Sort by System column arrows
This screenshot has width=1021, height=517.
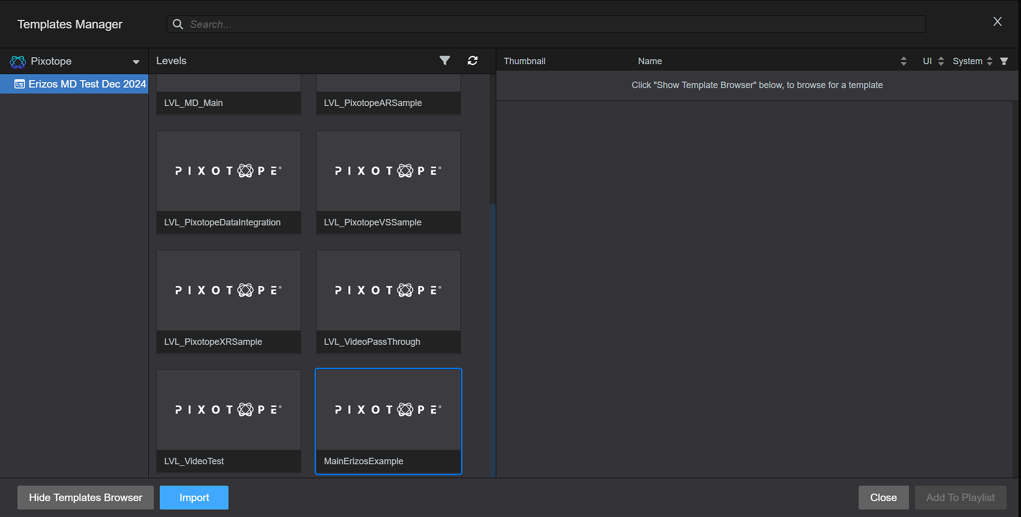pos(990,61)
